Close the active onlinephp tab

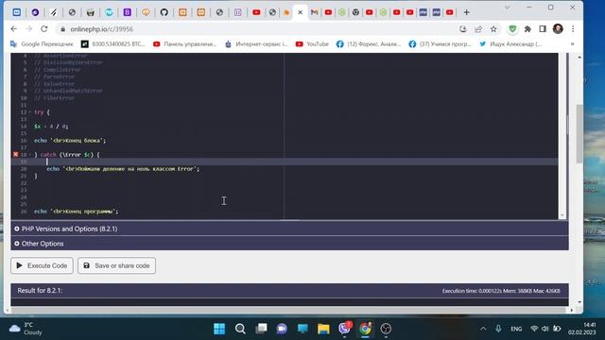[x=301, y=12]
